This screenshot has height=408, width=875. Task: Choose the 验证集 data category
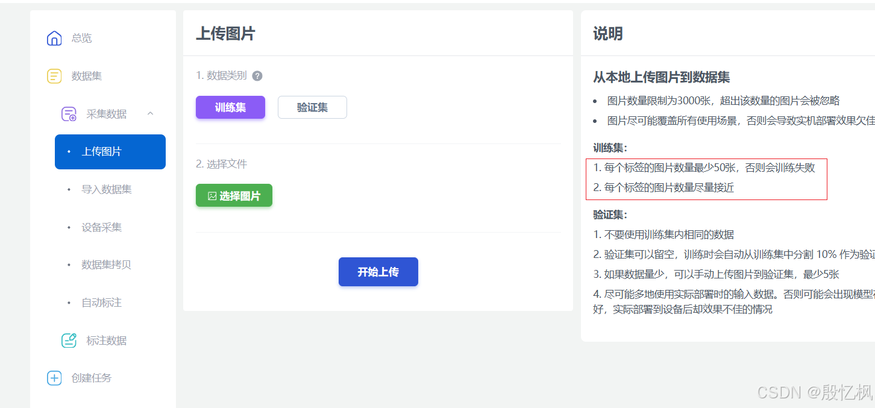coord(312,107)
